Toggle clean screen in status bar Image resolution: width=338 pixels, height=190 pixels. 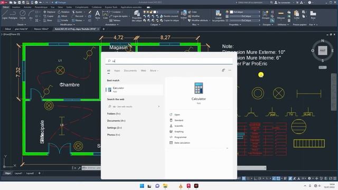(330, 178)
